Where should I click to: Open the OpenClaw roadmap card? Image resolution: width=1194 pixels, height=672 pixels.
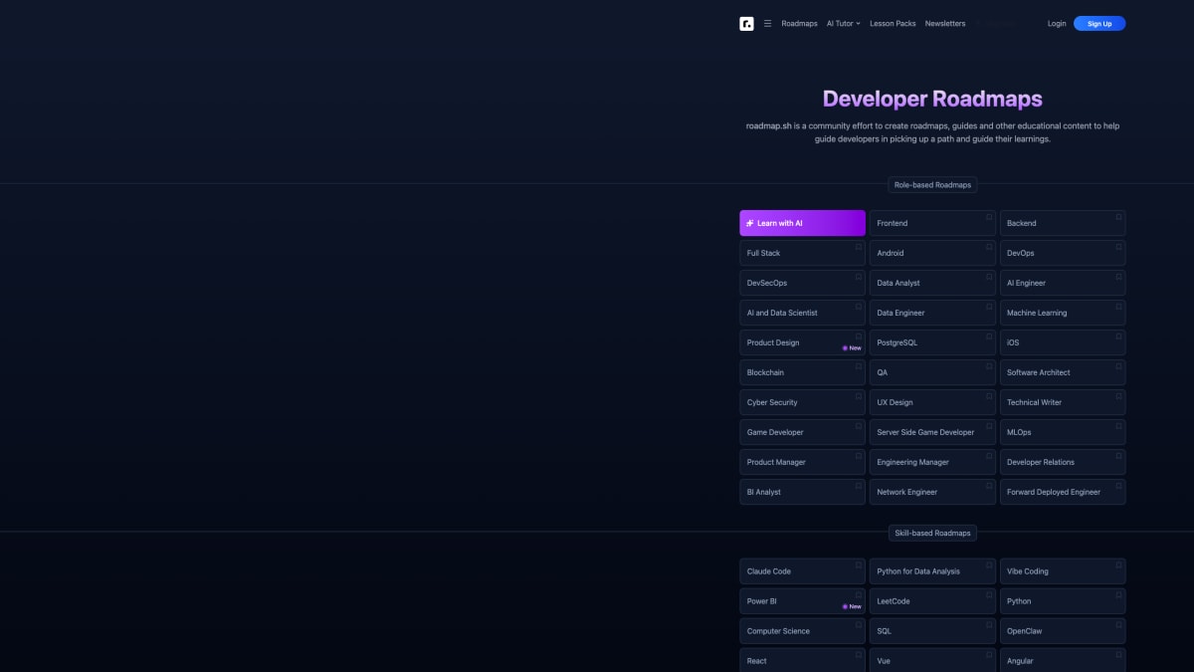click(1063, 631)
